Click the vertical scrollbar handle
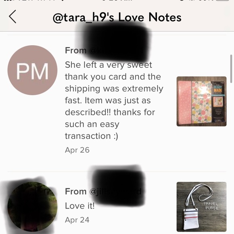The width and height of the screenshot is (234, 234). [x=231, y=69]
